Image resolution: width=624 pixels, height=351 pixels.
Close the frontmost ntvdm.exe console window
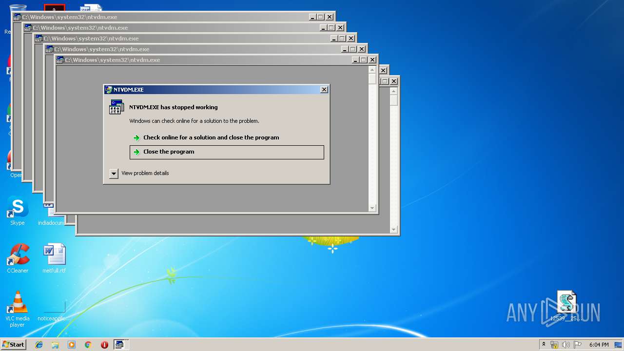point(372,60)
